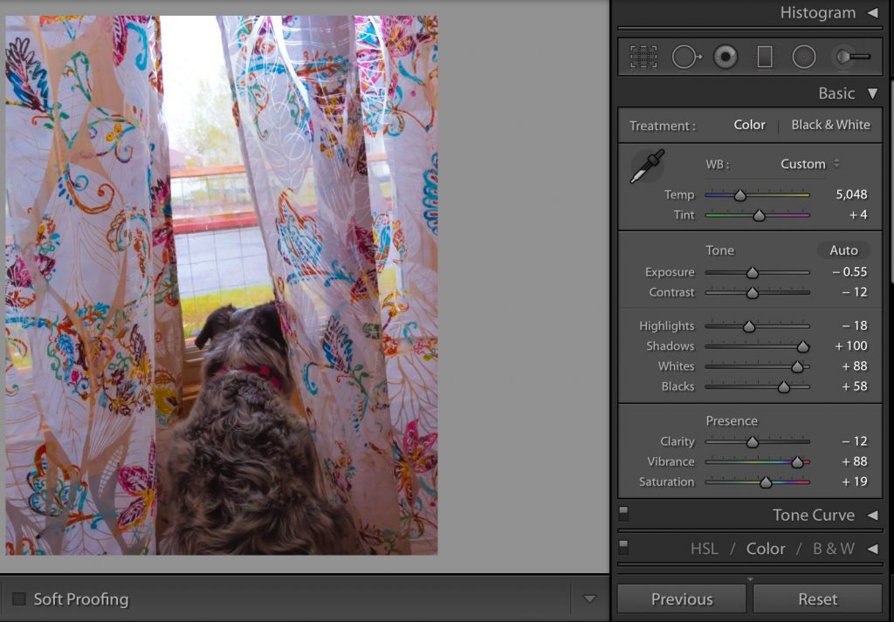Collapse the Basic panel
The height and width of the screenshot is (622, 894).
pyautogui.click(x=872, y=93)
